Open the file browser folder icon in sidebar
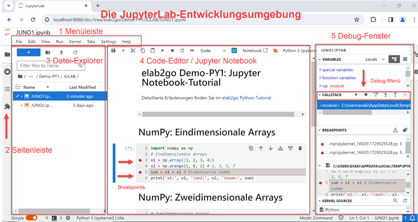The height and width of the screenshot is (222, 418). (7, 54)
